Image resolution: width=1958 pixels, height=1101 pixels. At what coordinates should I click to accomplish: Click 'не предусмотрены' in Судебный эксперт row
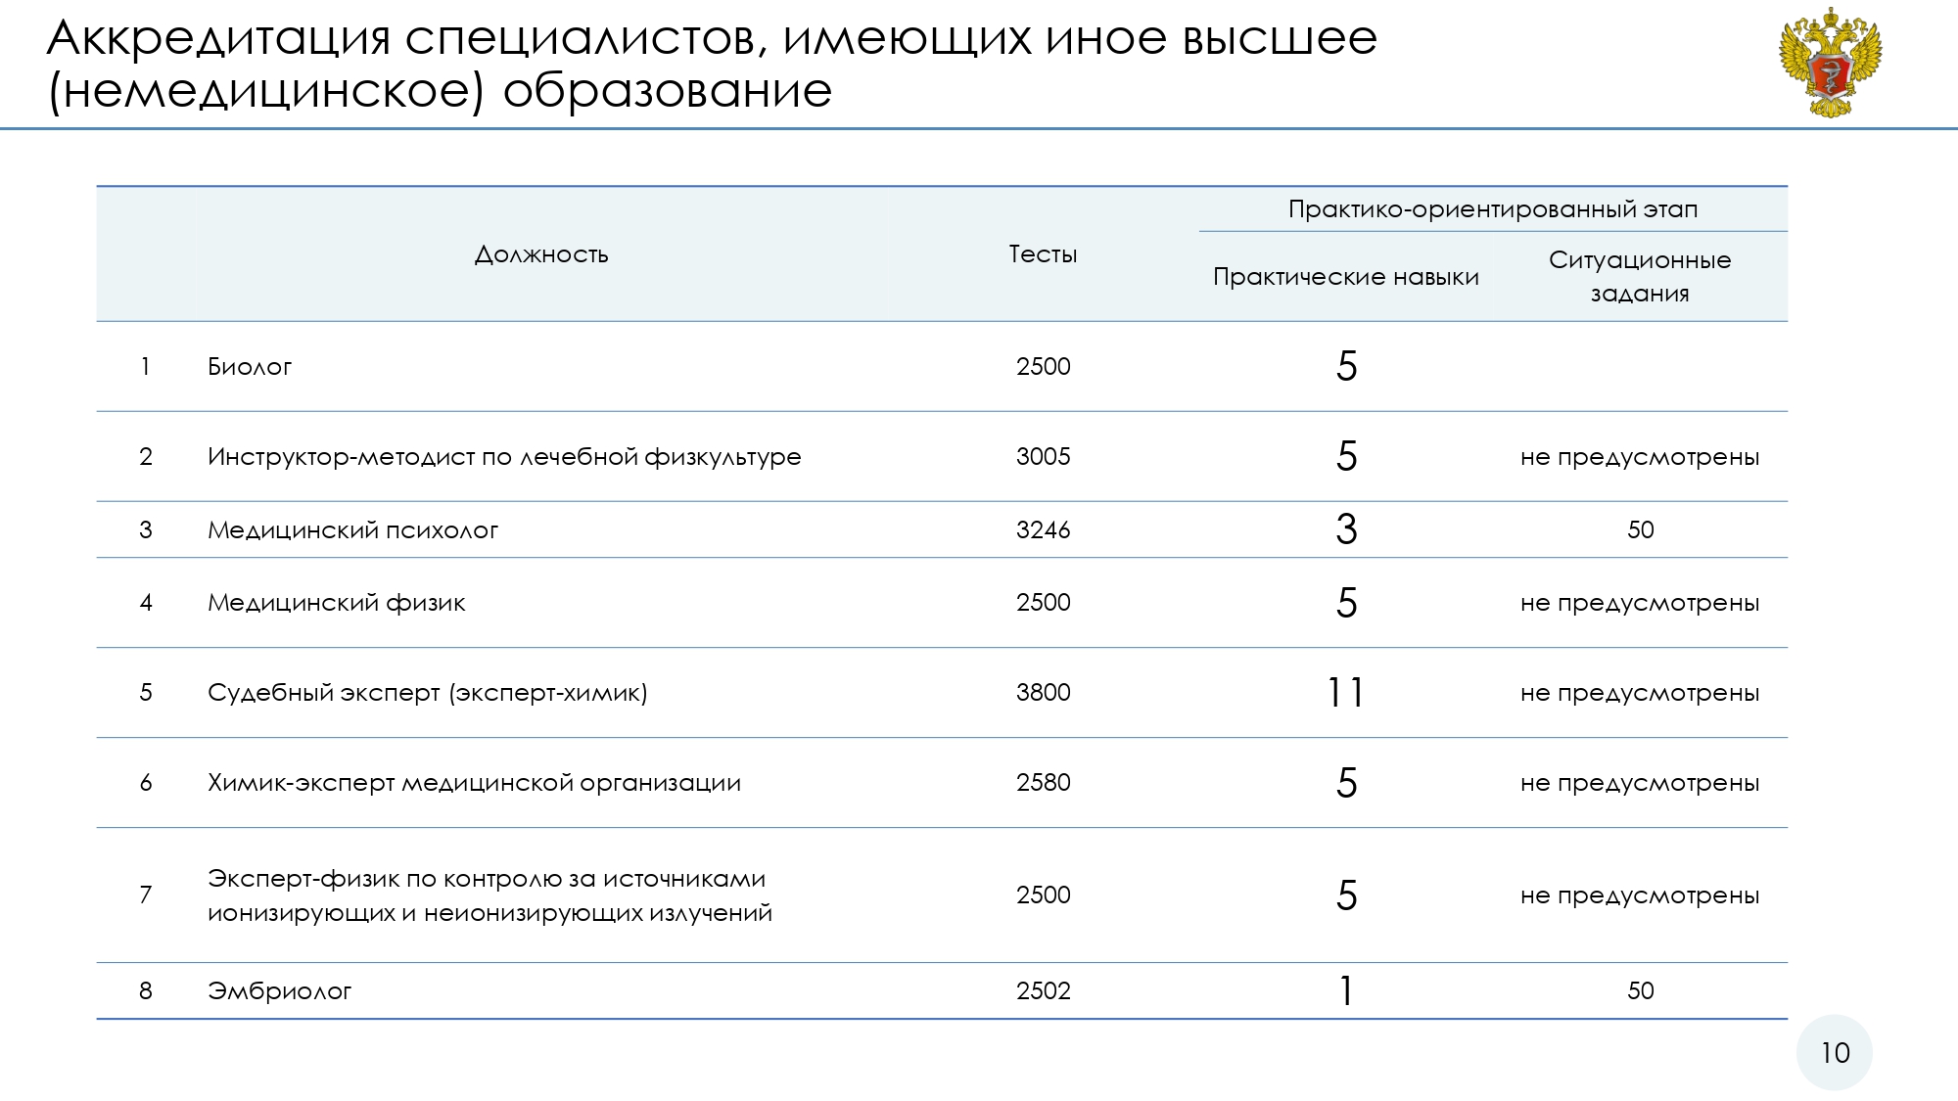[x=1640, y=693]
